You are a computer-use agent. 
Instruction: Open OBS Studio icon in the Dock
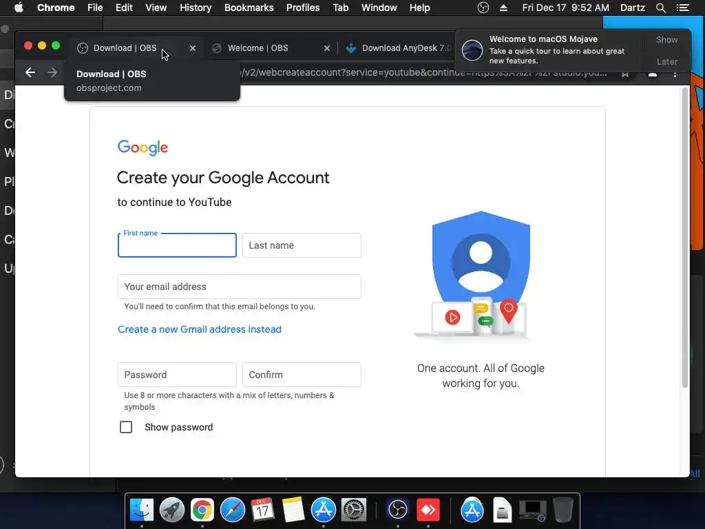pos(397,510)
